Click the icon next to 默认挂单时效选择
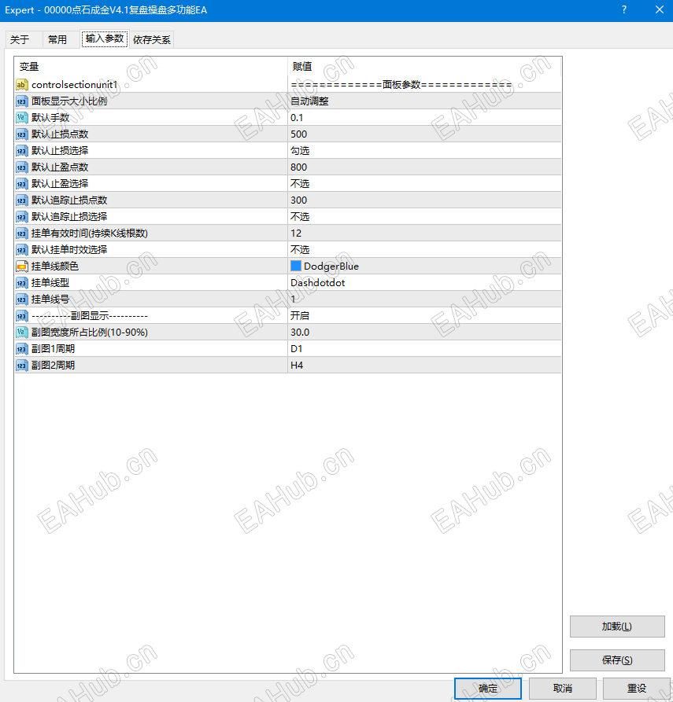673x702 pixels. click(x=21, y=250)
